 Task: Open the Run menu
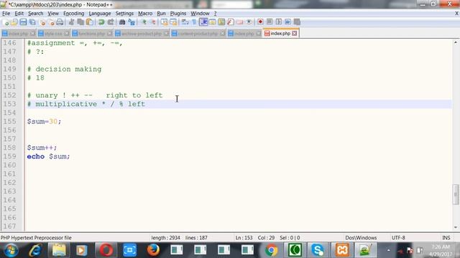(161, 14)
